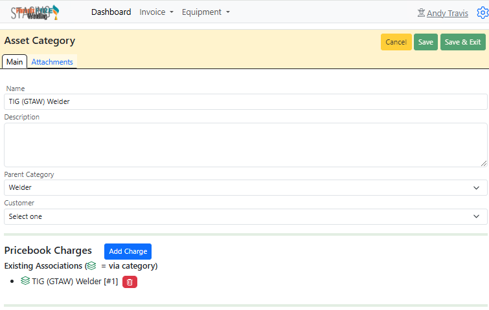Open the Customer select dropdown
Image resolution: width=489 pixels, height=310 pixels.
click(245, 216)
